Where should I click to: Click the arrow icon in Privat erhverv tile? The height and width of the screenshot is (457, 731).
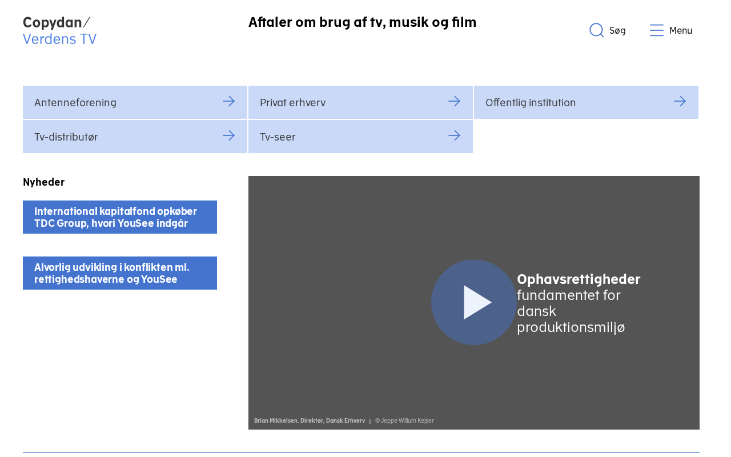pyautogui.click(x=455, y=101)
